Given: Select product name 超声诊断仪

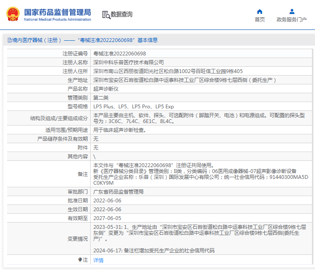Looking at the screenshot, I should (x=106, y=89).
